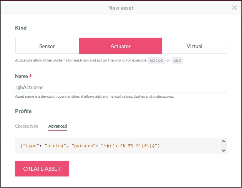
Task: Select the Sensor kind option
Action: pos(47,46)
